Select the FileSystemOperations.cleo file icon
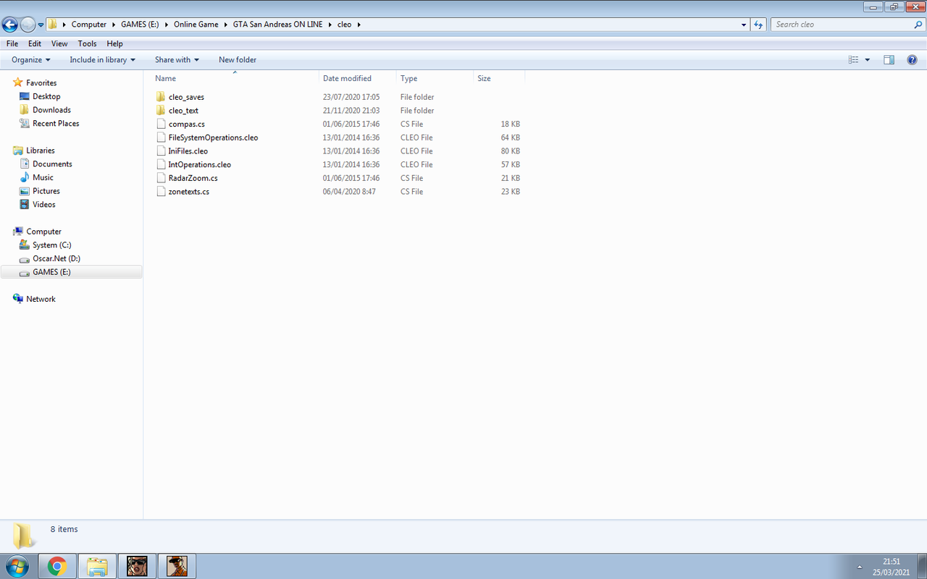The height and width of the screenshot is (579, 927). pos(162,138)
